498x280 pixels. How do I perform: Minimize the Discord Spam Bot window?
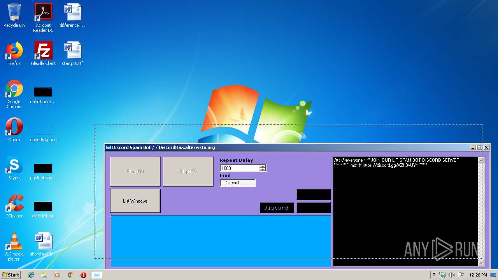point(473,147)
